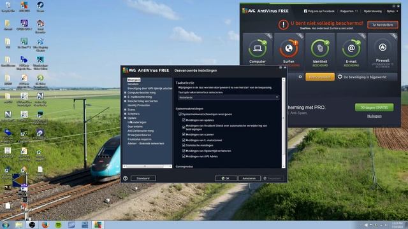Toggle Meldingen van updates checkbox
The image size is (408, 229).
pos(184,120)
